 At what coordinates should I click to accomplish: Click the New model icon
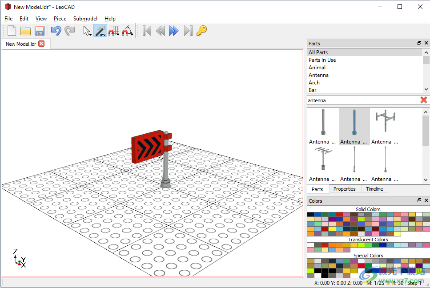[12, 31]
